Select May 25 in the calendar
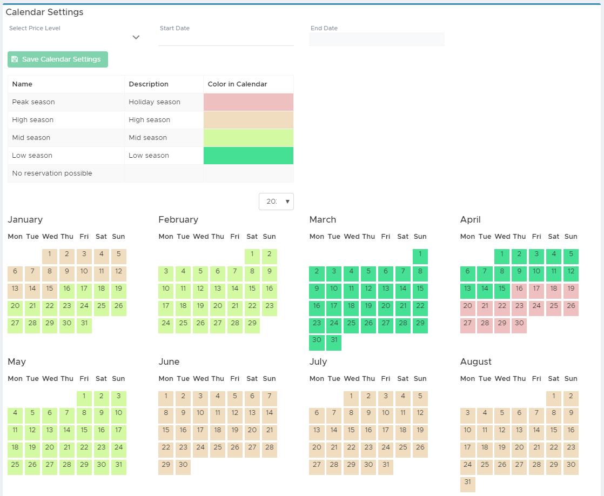The image size is (604, 496). point(15,467)
